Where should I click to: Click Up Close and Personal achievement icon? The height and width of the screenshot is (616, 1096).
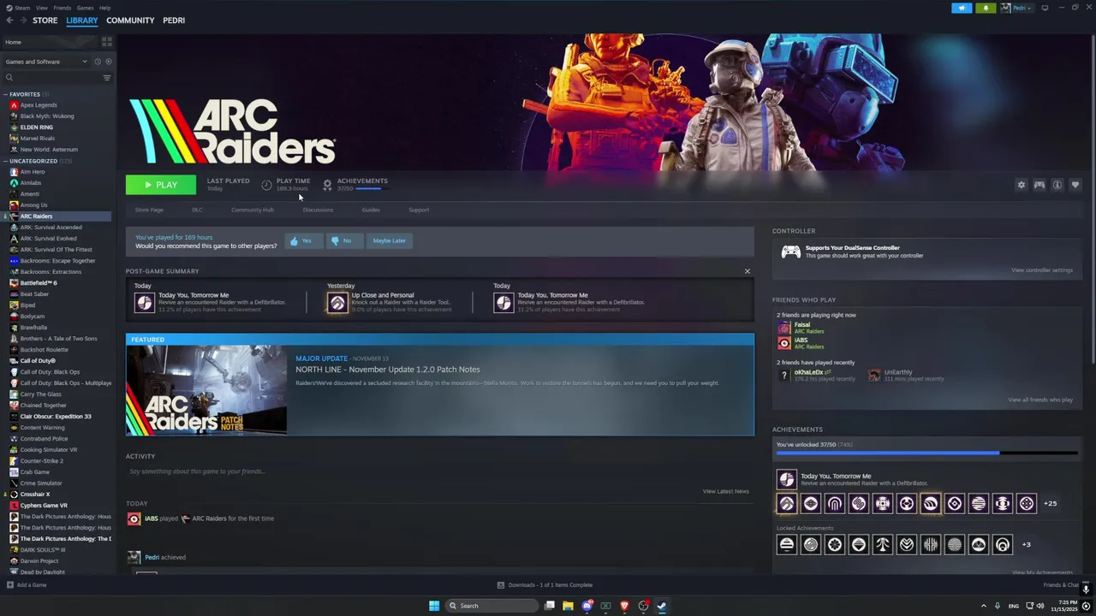[x=337, y=303]
